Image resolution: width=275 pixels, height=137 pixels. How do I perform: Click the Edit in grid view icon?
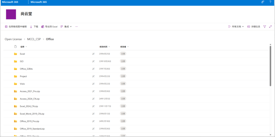[x=6, y=27]
